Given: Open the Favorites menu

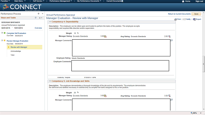Looking at the screenshot, I should 5,1.
